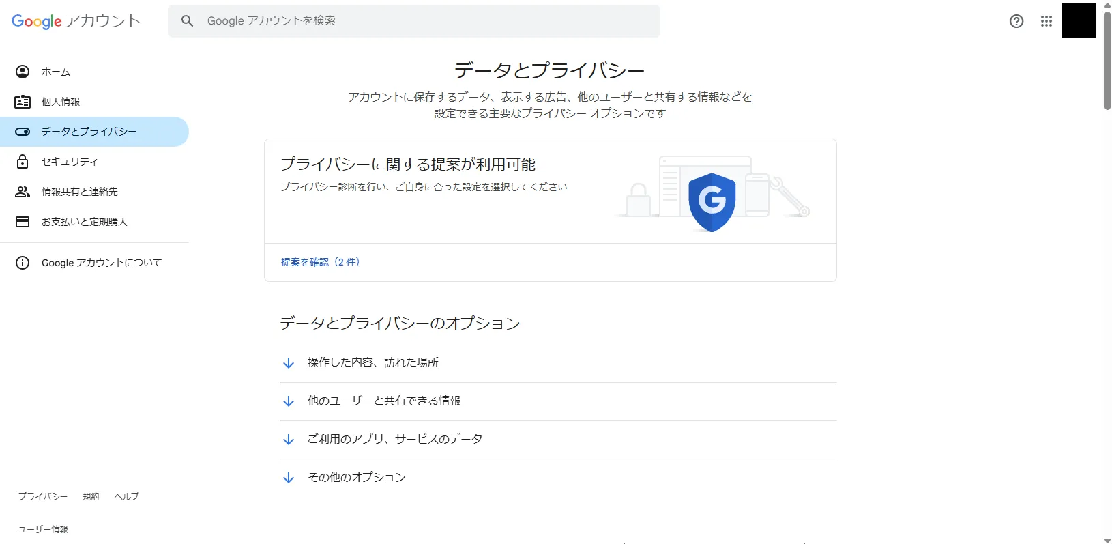Jump to ご利用のアプリ、サービスのデータ section
The width and height of the screenshot is (1112, 544).
(x=394, y=439)
